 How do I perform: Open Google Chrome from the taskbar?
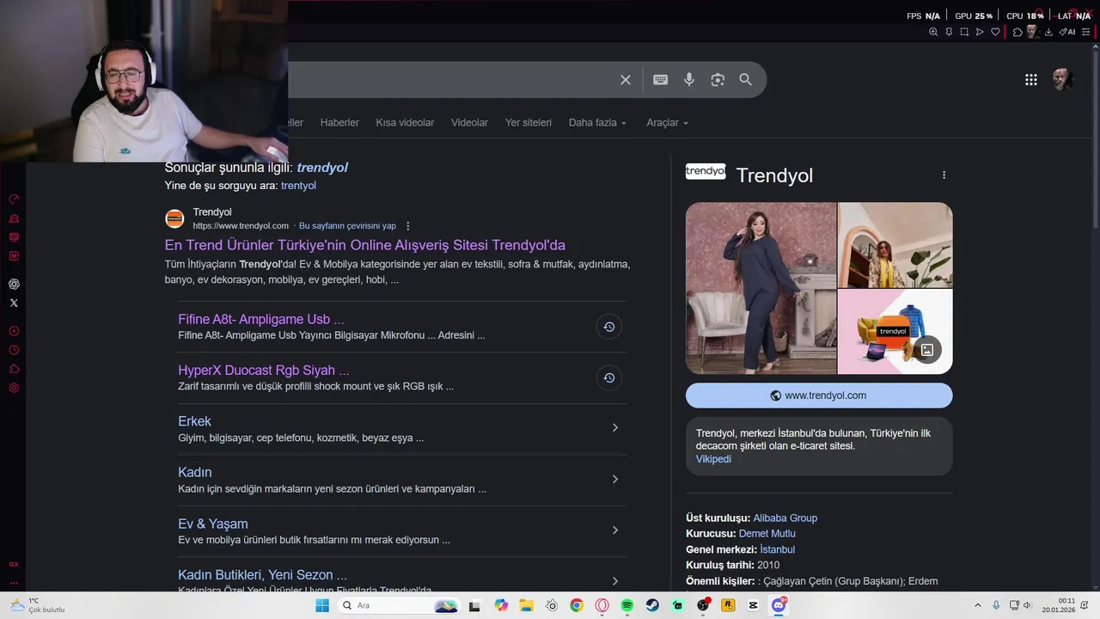[577, 605]
